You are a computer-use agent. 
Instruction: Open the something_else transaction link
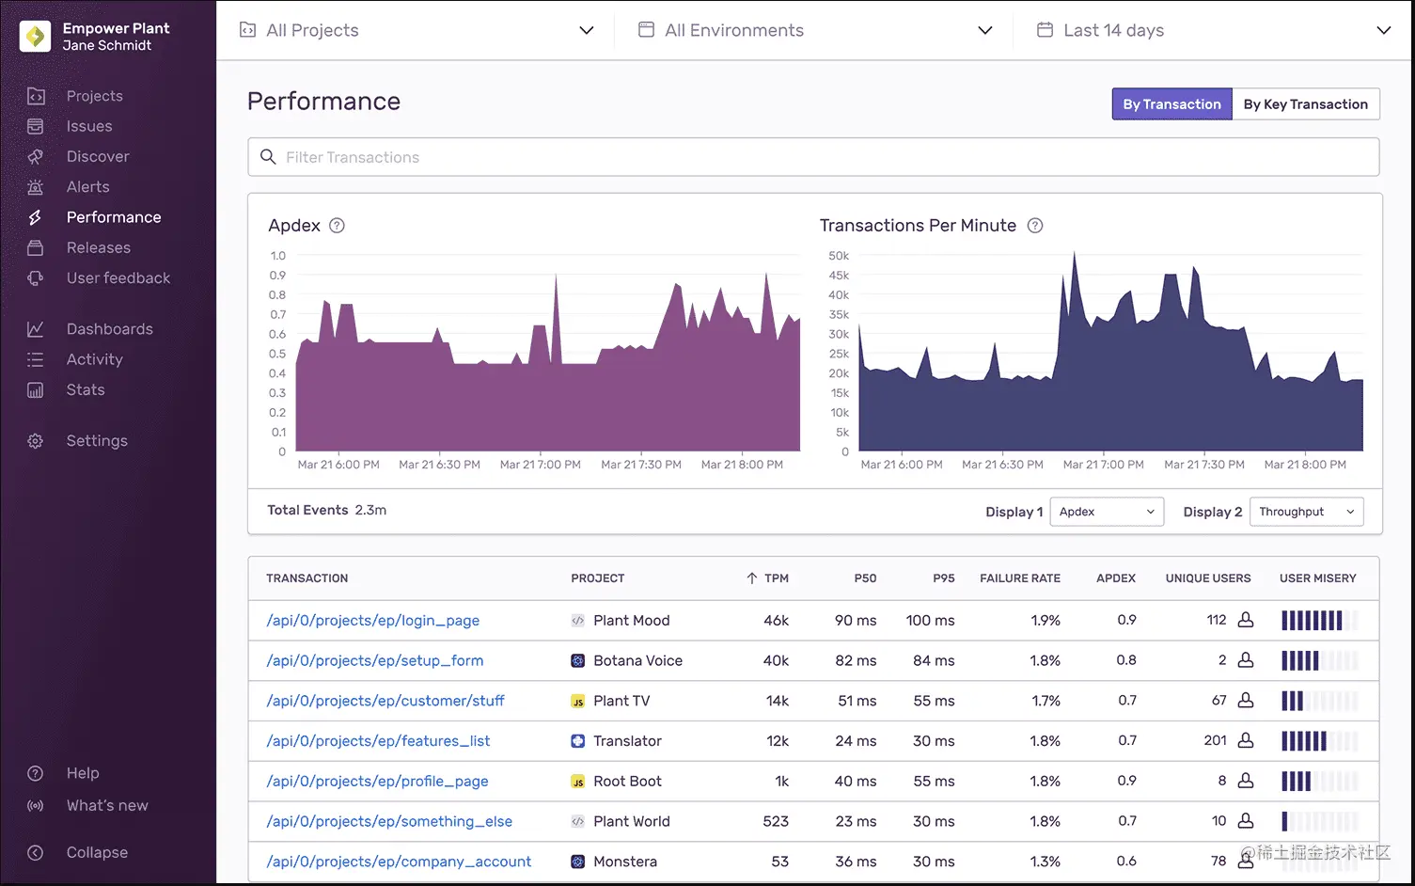[389, 821]
